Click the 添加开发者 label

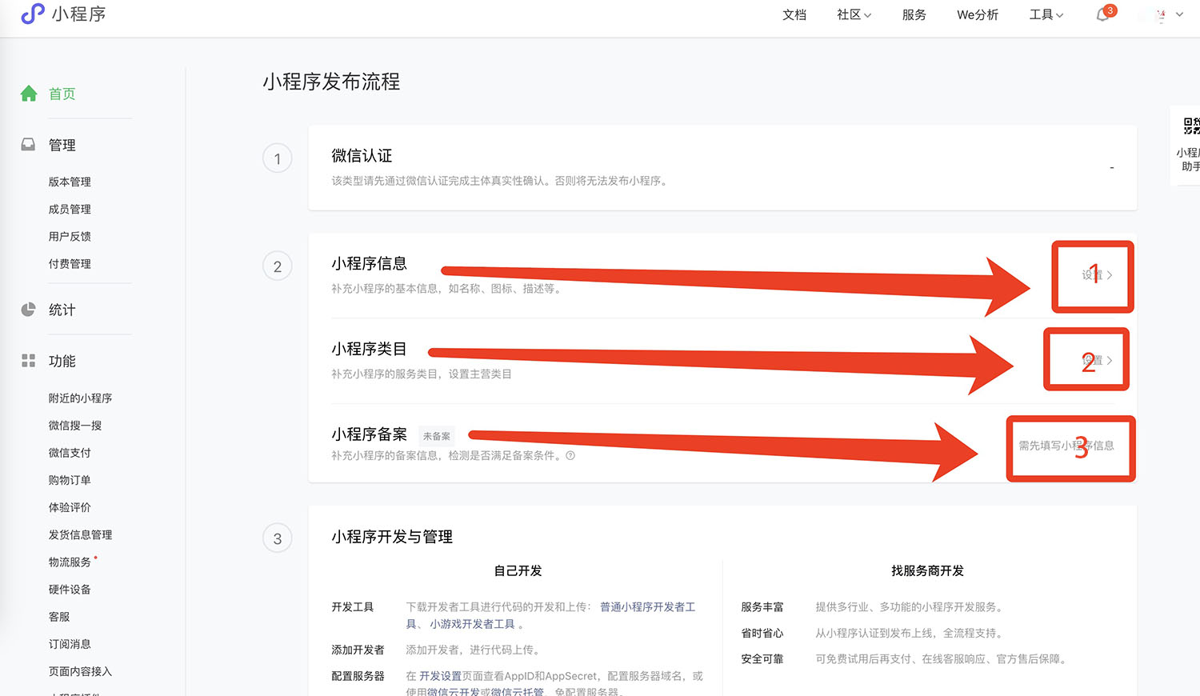coord(358,650)
